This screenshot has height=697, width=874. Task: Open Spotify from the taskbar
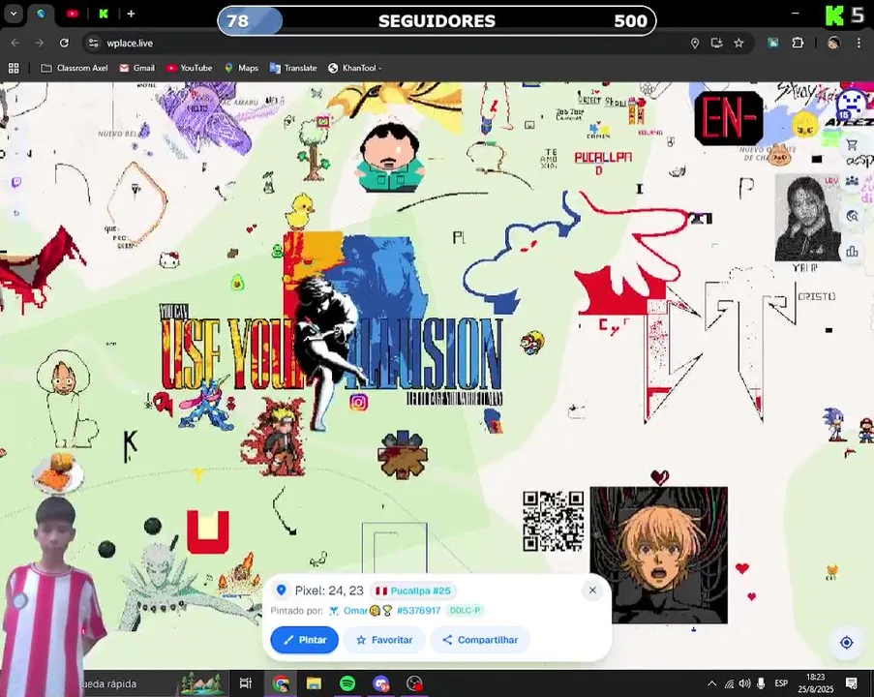tap(347, 683)
